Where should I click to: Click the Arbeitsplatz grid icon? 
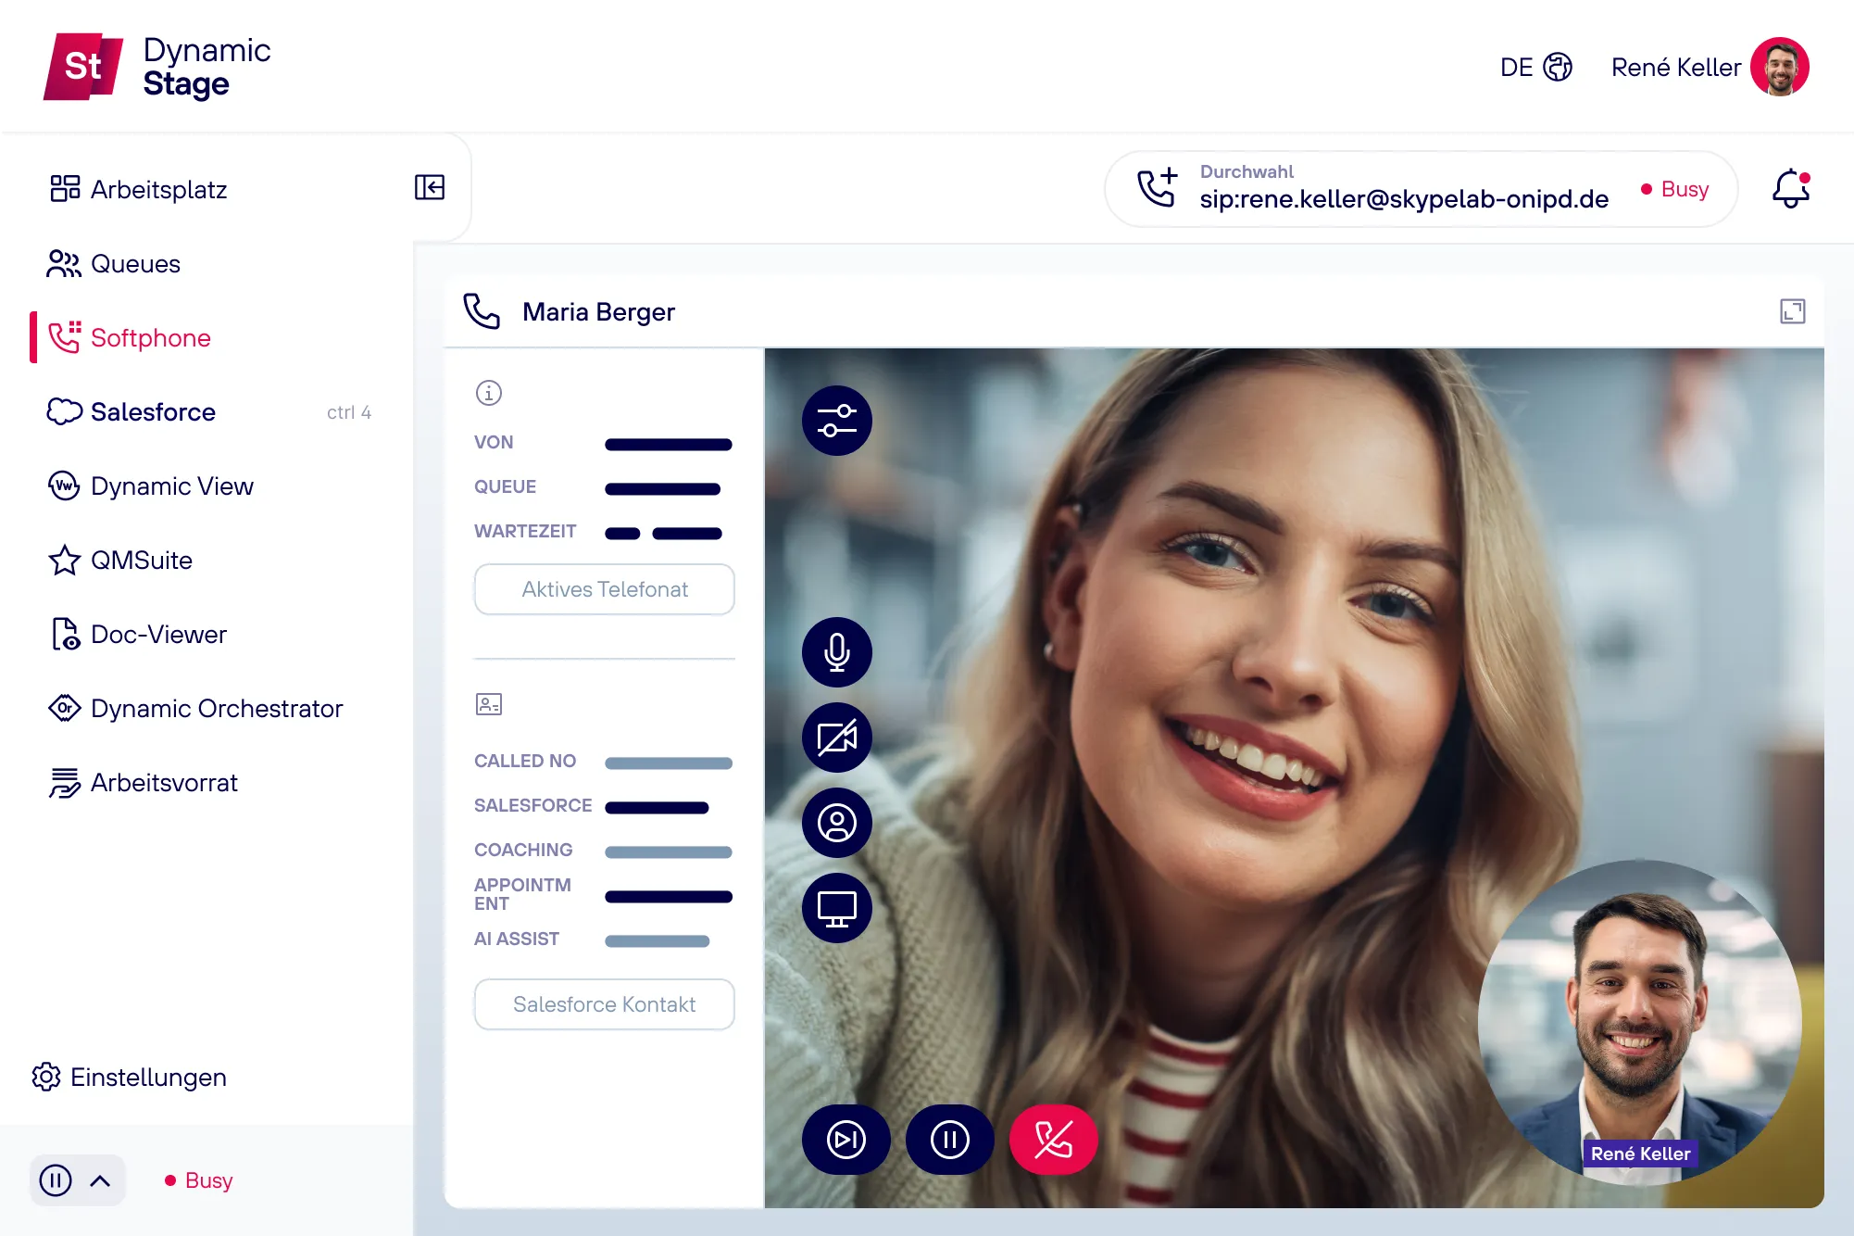tap(65, 188)
